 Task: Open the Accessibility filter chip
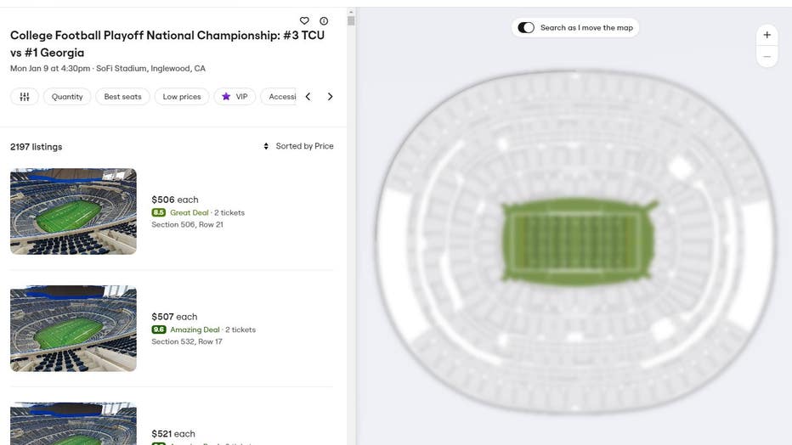[x=281, y=97]
